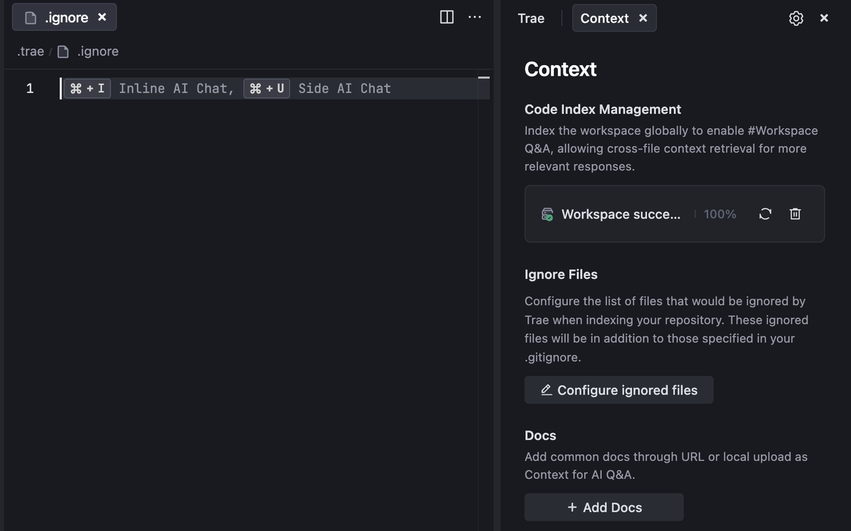Open the editor more actions ellipsis

pos(475,17)
